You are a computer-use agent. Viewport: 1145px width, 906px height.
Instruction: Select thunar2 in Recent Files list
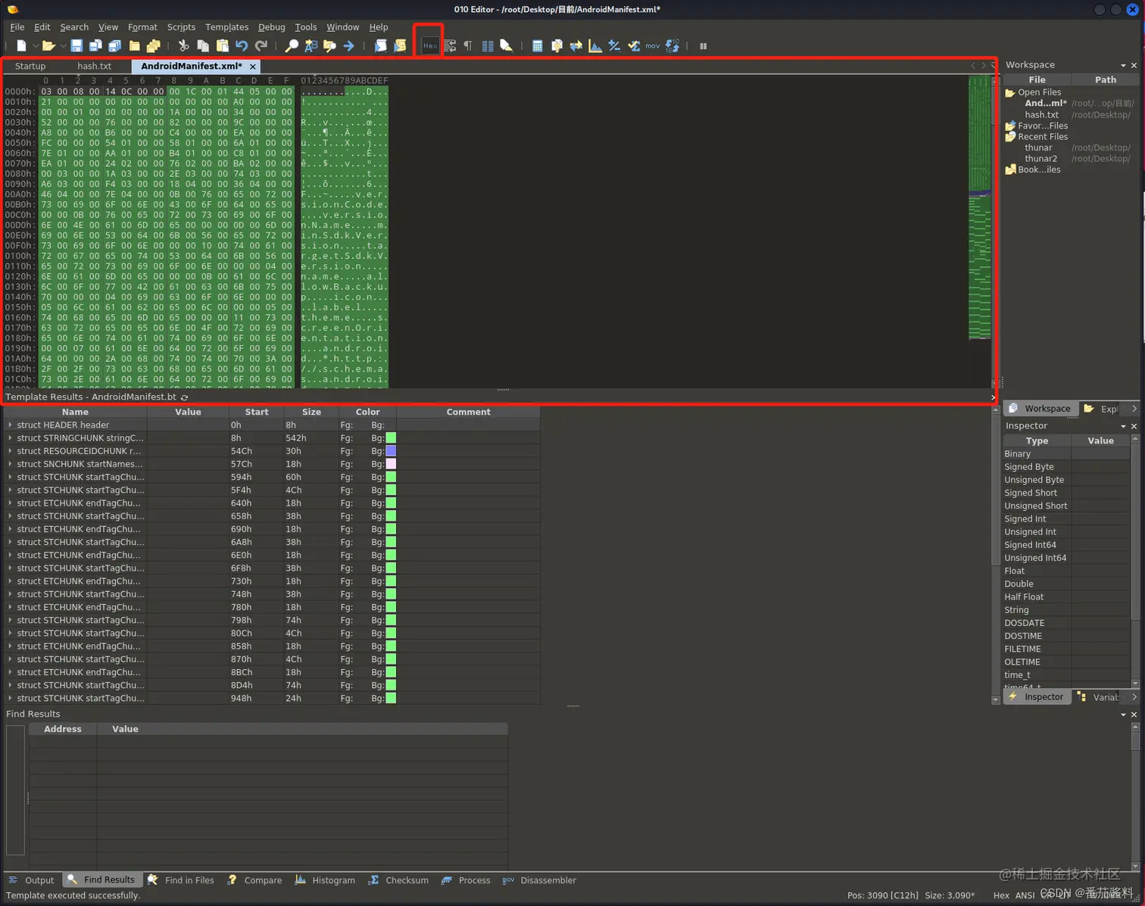[x=1041, y=159]
